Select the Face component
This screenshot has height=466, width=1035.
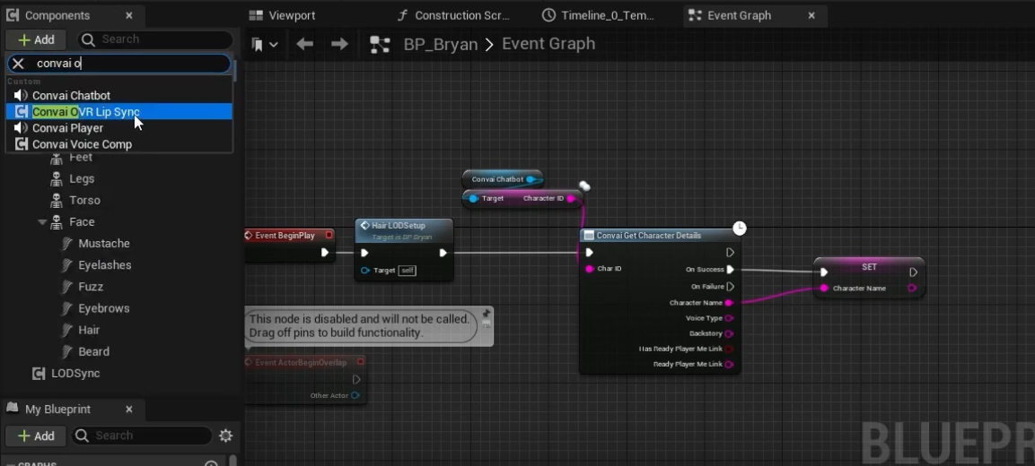(x=82, y=222)
